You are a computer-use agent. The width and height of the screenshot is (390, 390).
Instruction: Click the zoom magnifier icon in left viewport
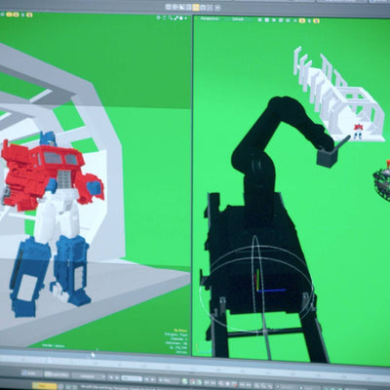[x=170, y=19]
